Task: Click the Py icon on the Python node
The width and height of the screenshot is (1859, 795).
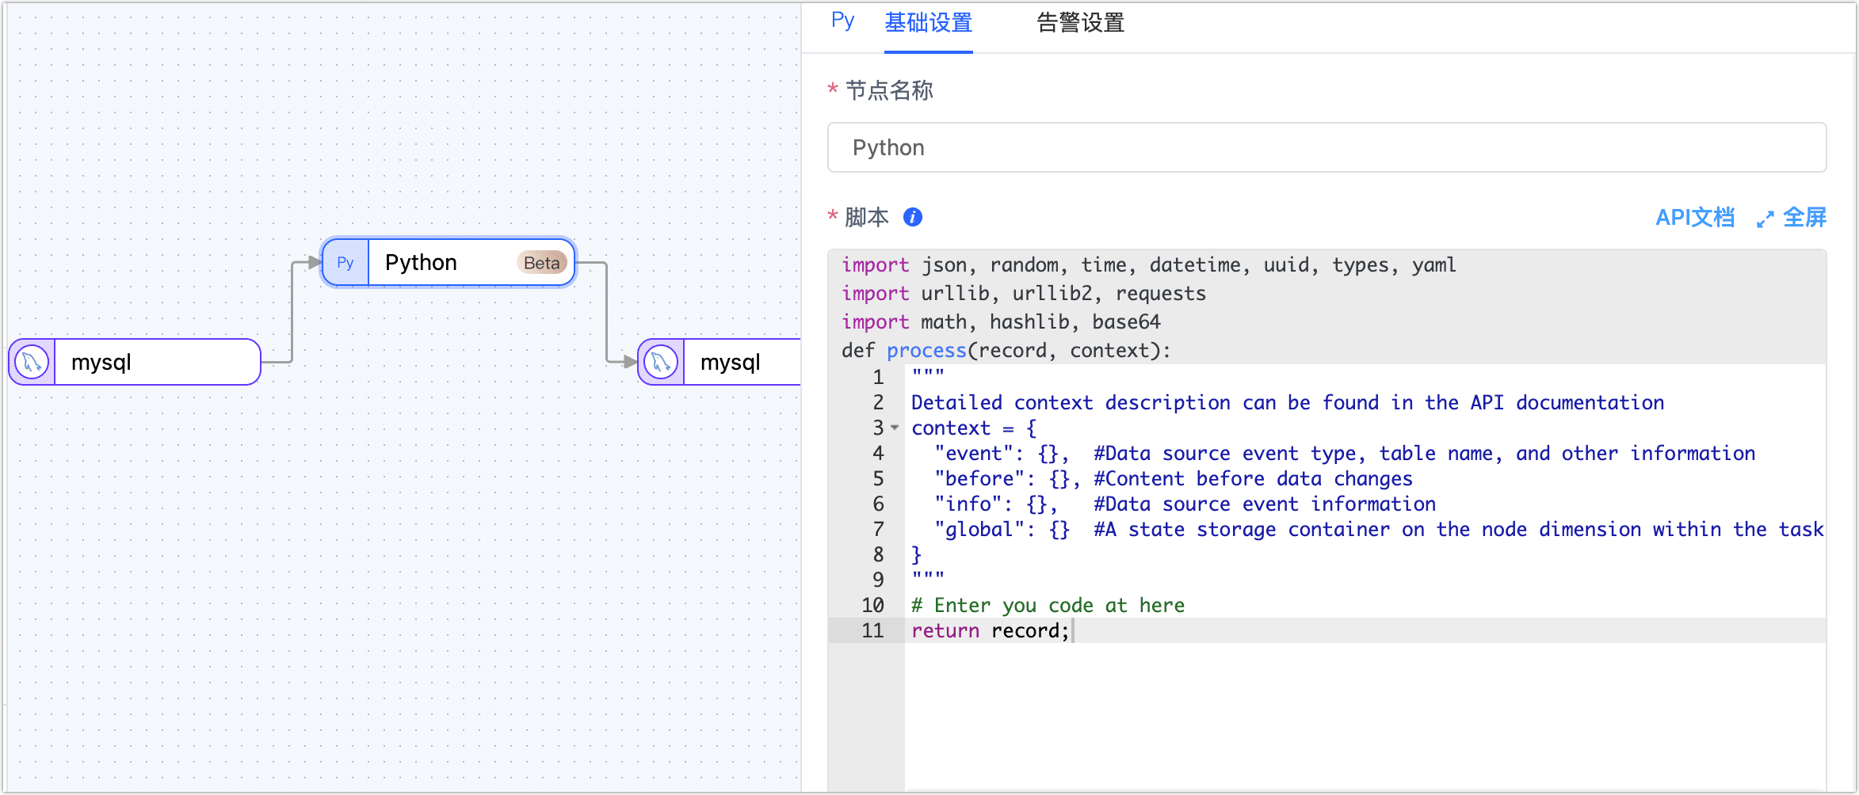Action: (345, 261)
